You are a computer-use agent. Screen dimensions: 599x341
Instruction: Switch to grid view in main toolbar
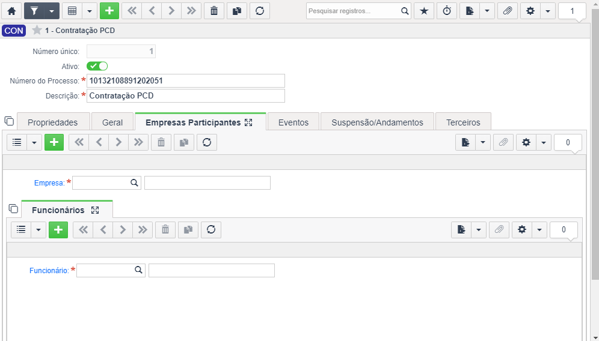72,11
